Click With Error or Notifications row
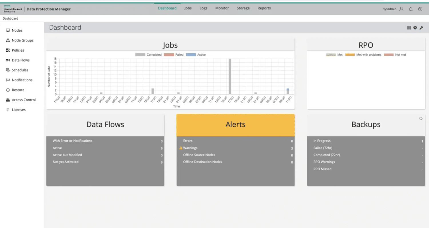The image size is (429, 228). click(x=105, y=141)
